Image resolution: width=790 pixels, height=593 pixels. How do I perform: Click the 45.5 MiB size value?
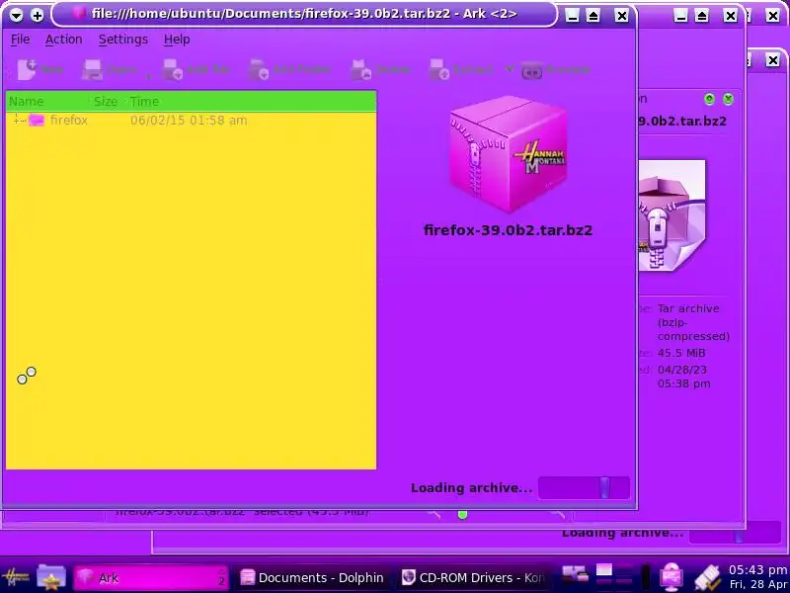point(681,353)
